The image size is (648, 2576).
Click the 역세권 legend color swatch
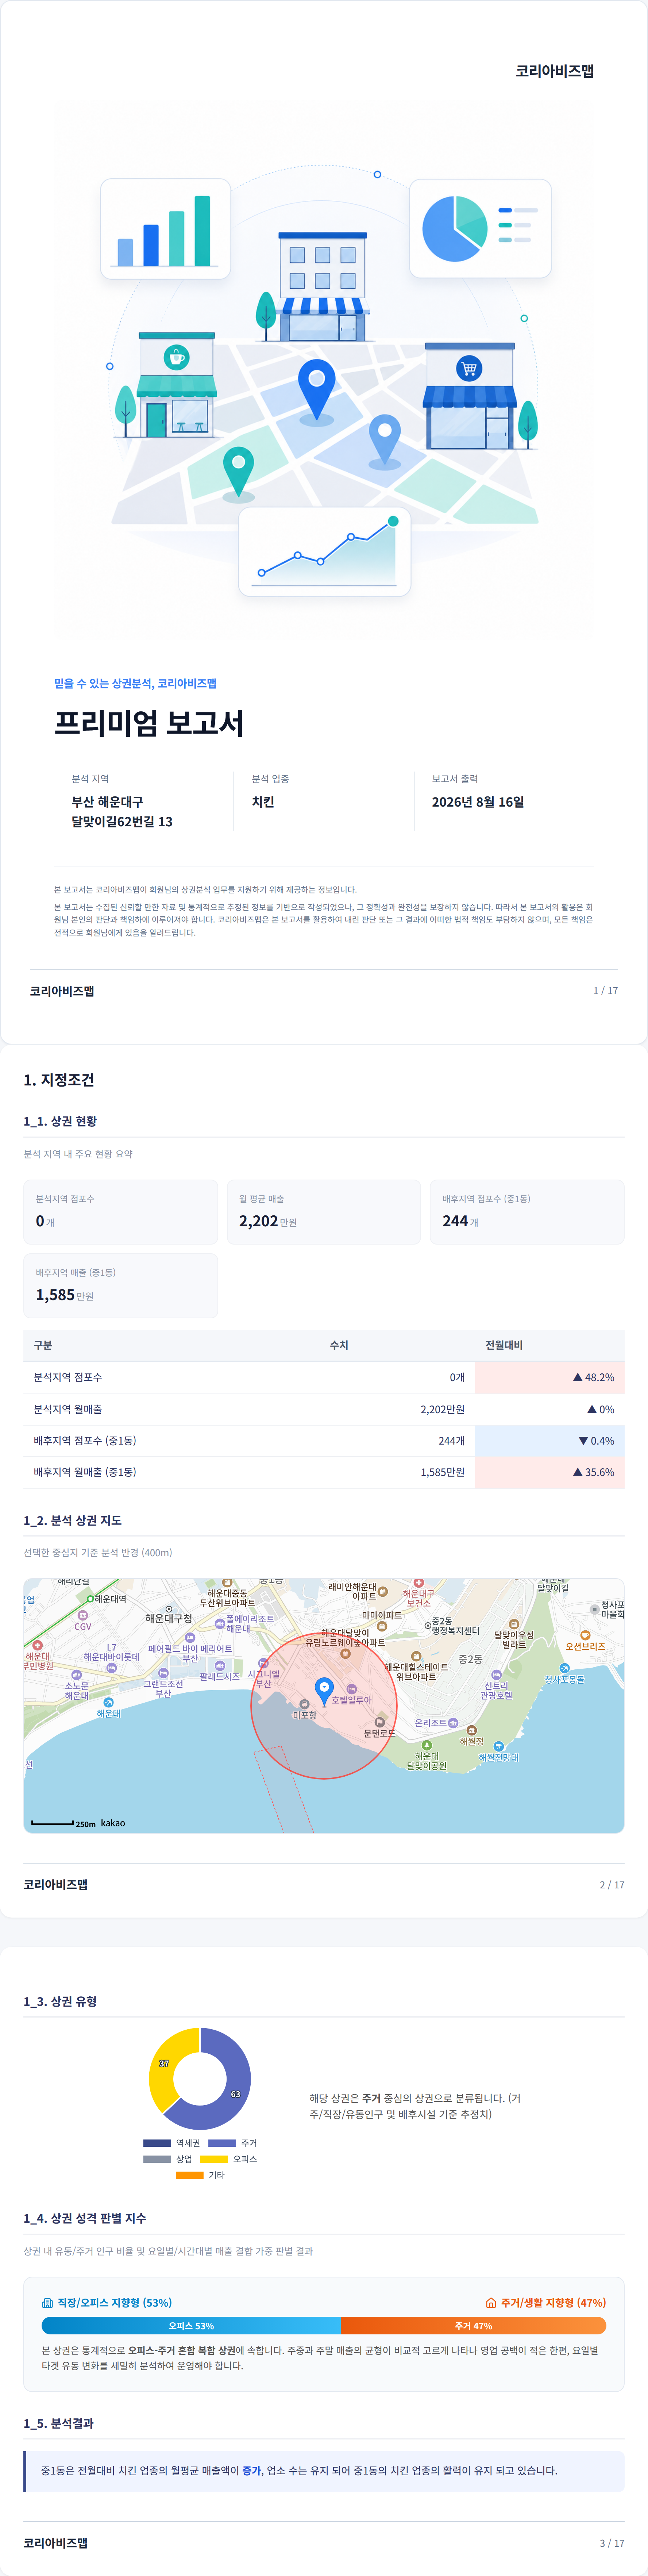pyautogui.click(x=157, y=2143)
